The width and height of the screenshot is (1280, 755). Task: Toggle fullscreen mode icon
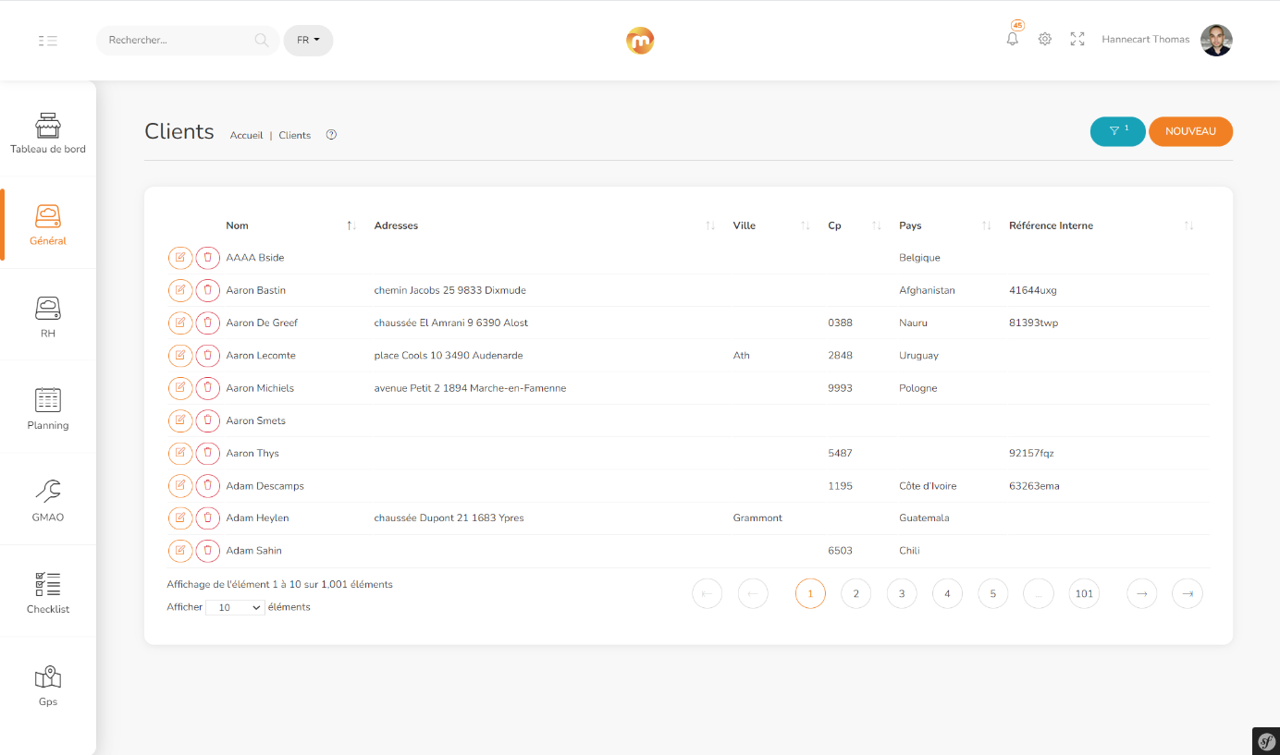[1077, 39]
